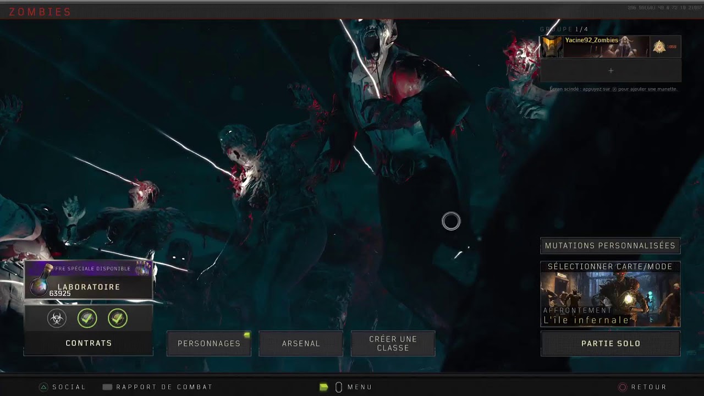Open the Arsenal menu
704x396 pixels.
click(x=301, y=343)
